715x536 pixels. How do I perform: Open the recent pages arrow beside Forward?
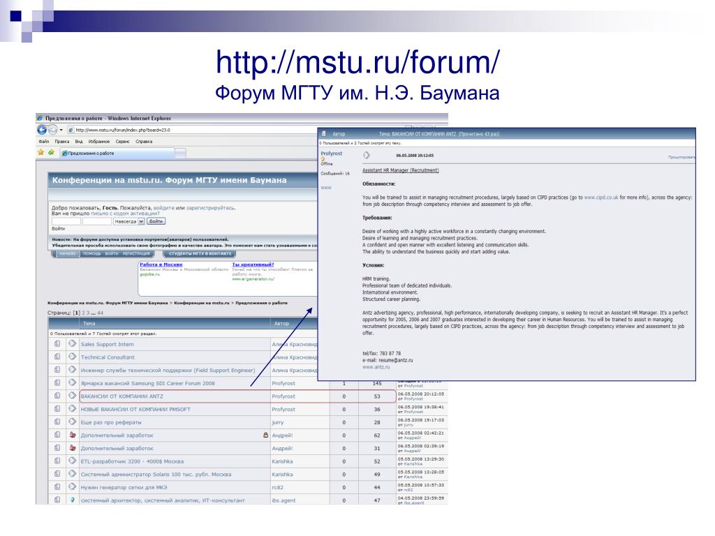click(61, 130)
